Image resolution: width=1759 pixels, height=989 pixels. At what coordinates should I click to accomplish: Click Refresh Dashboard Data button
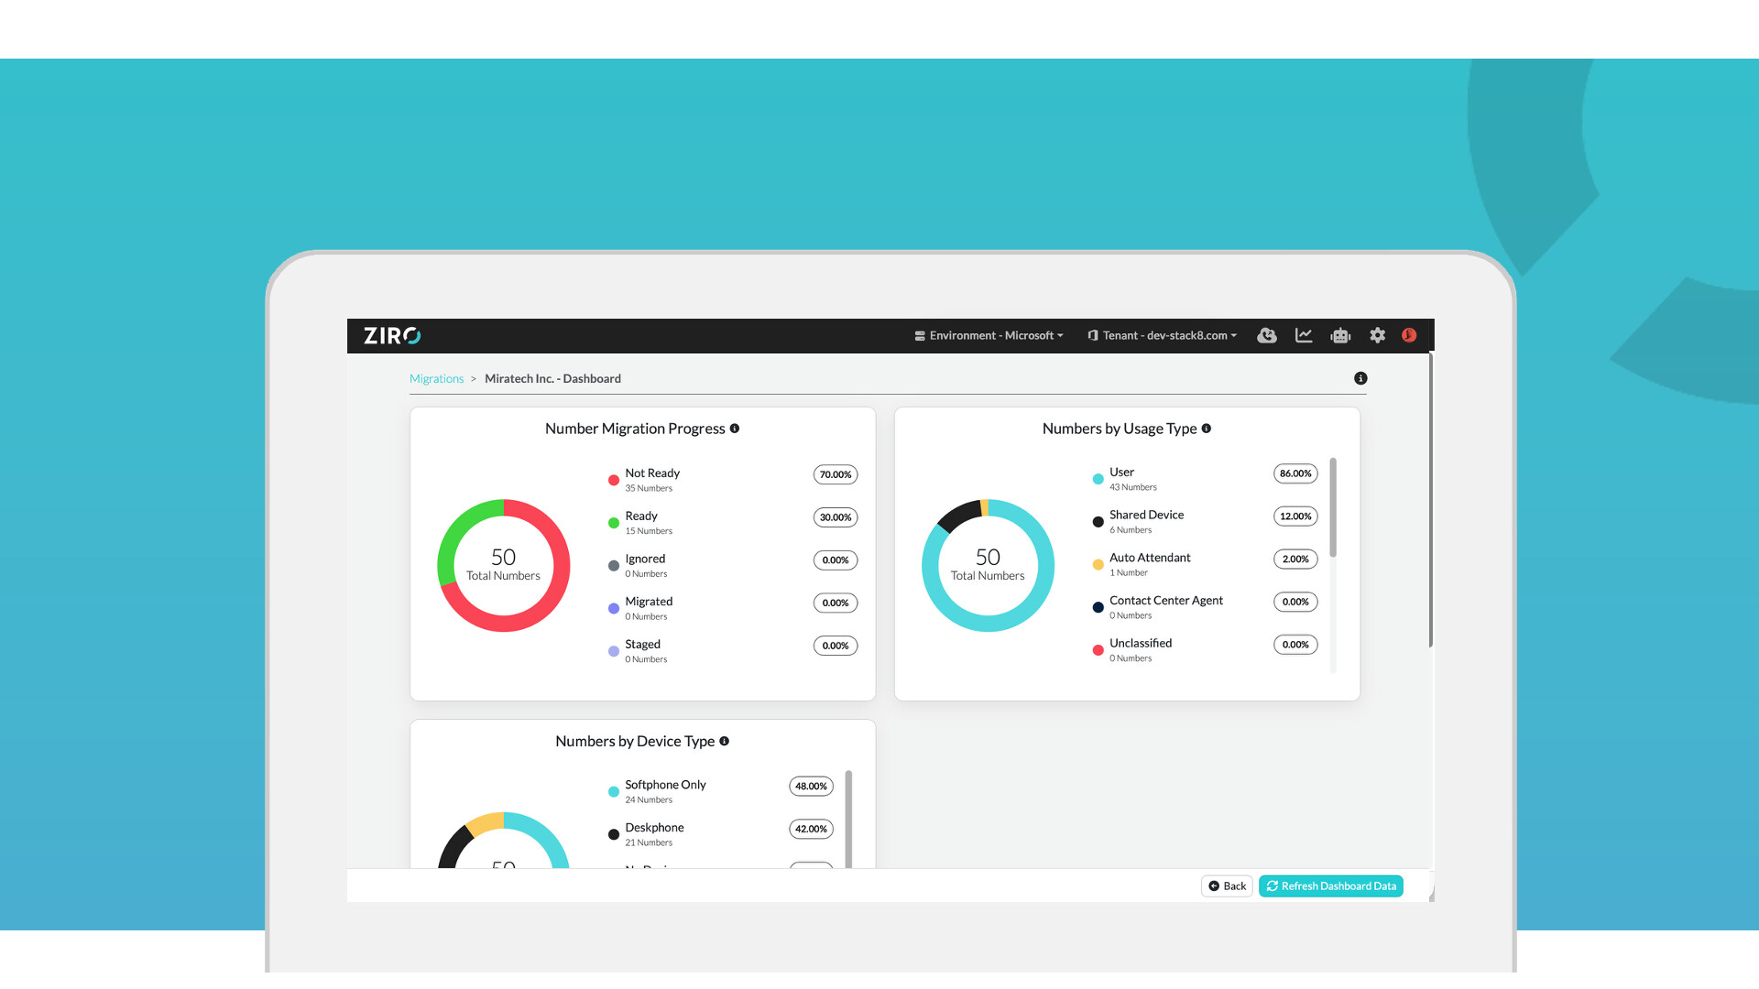(1330, 886)
